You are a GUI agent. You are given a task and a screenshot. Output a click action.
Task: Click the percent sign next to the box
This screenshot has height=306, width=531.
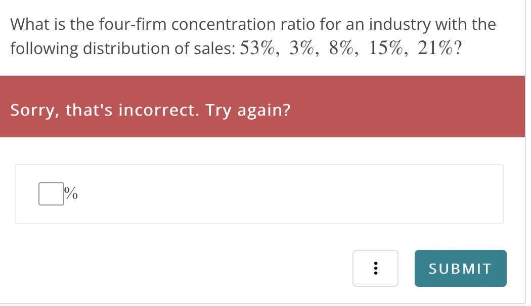(x=70, y=194)
